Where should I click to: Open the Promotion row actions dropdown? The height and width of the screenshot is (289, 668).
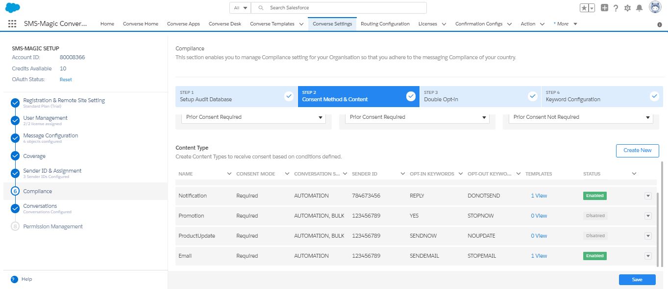pyautogui.click(x=648, y=216)
